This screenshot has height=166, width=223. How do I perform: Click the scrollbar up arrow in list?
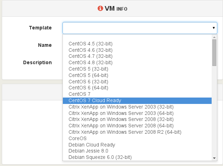point(214,37)
